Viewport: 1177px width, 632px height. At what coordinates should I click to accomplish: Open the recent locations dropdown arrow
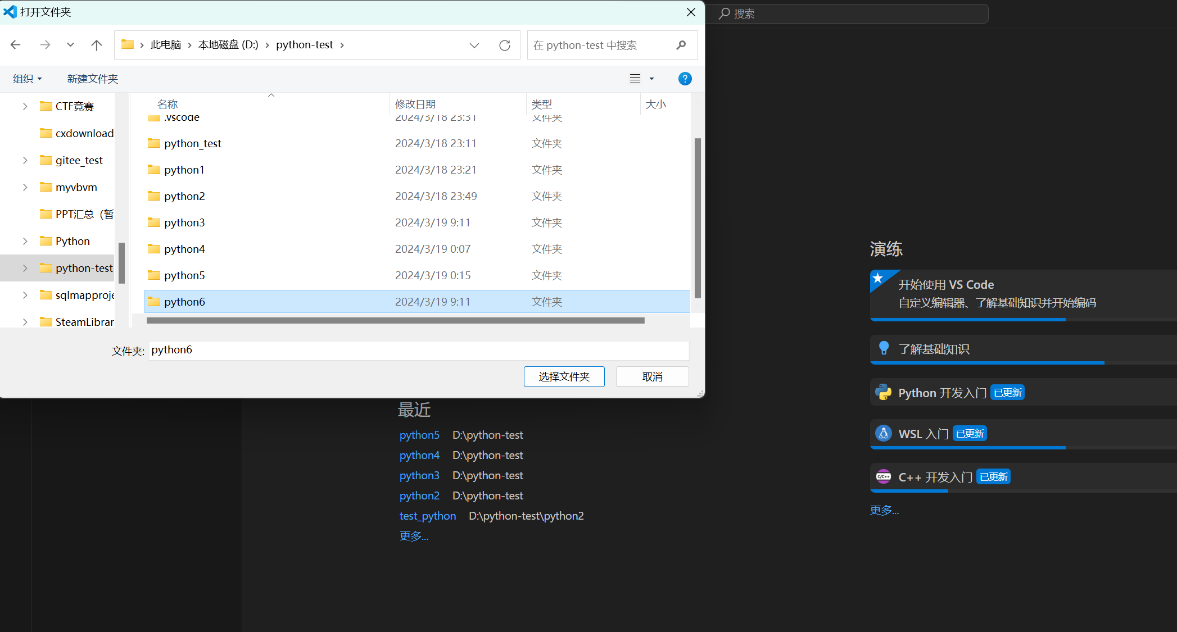[x=70, y=45]
